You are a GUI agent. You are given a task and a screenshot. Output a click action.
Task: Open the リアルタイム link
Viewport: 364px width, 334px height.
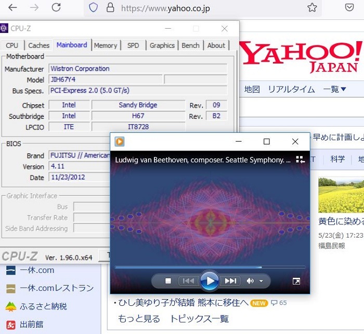coord(291,89)
